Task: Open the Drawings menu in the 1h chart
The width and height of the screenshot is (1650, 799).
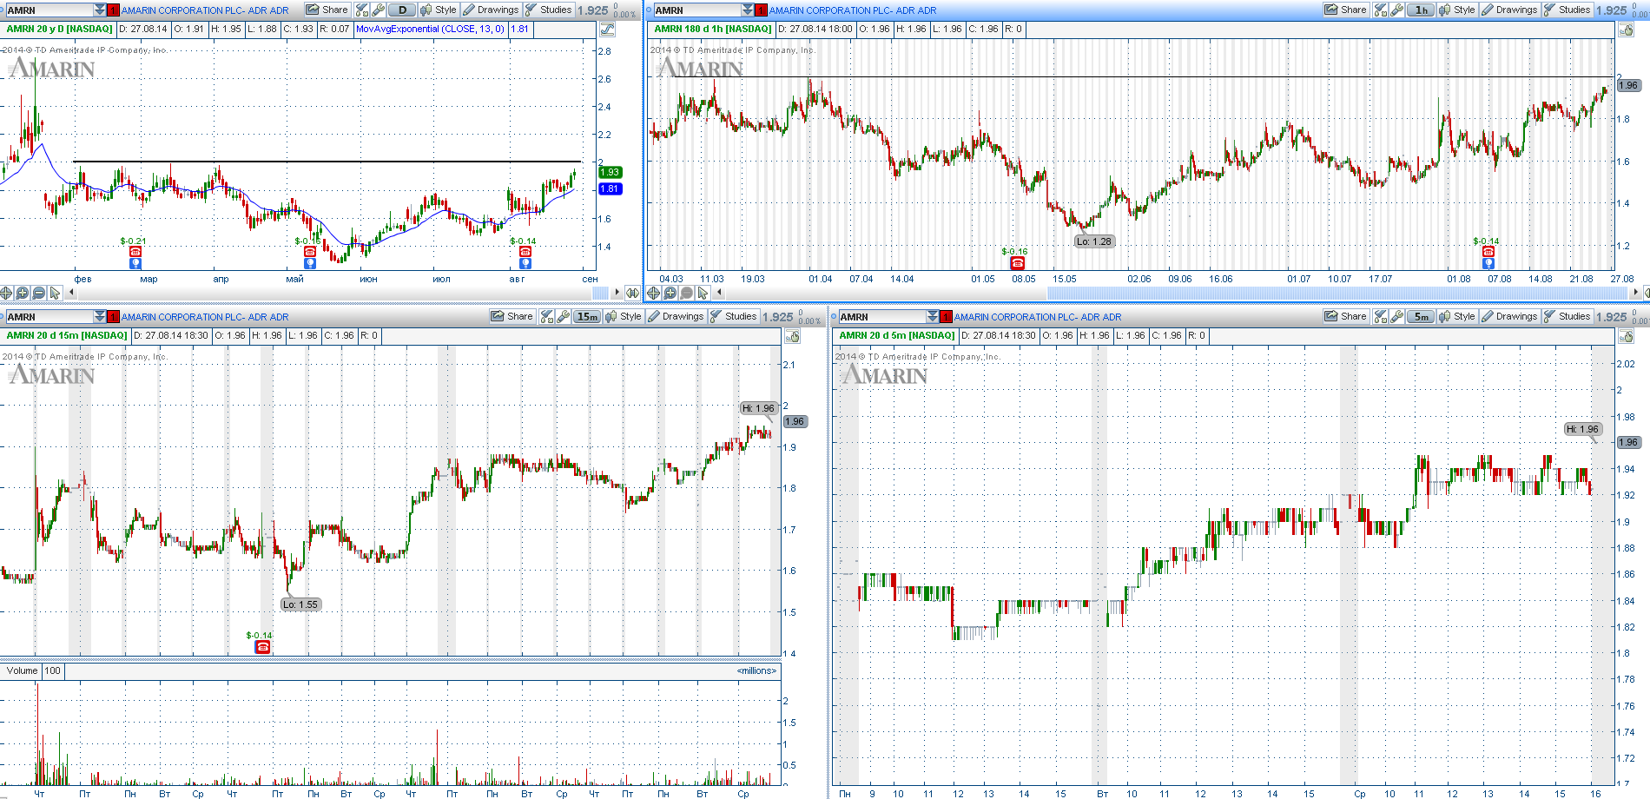Action: (x=1509, y=10)
